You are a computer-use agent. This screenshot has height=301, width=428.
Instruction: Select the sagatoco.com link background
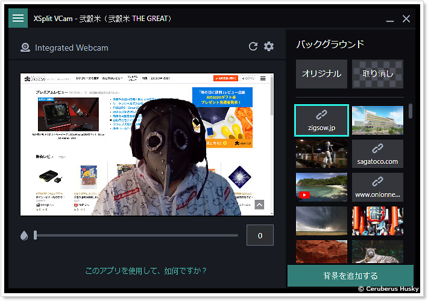377,154
